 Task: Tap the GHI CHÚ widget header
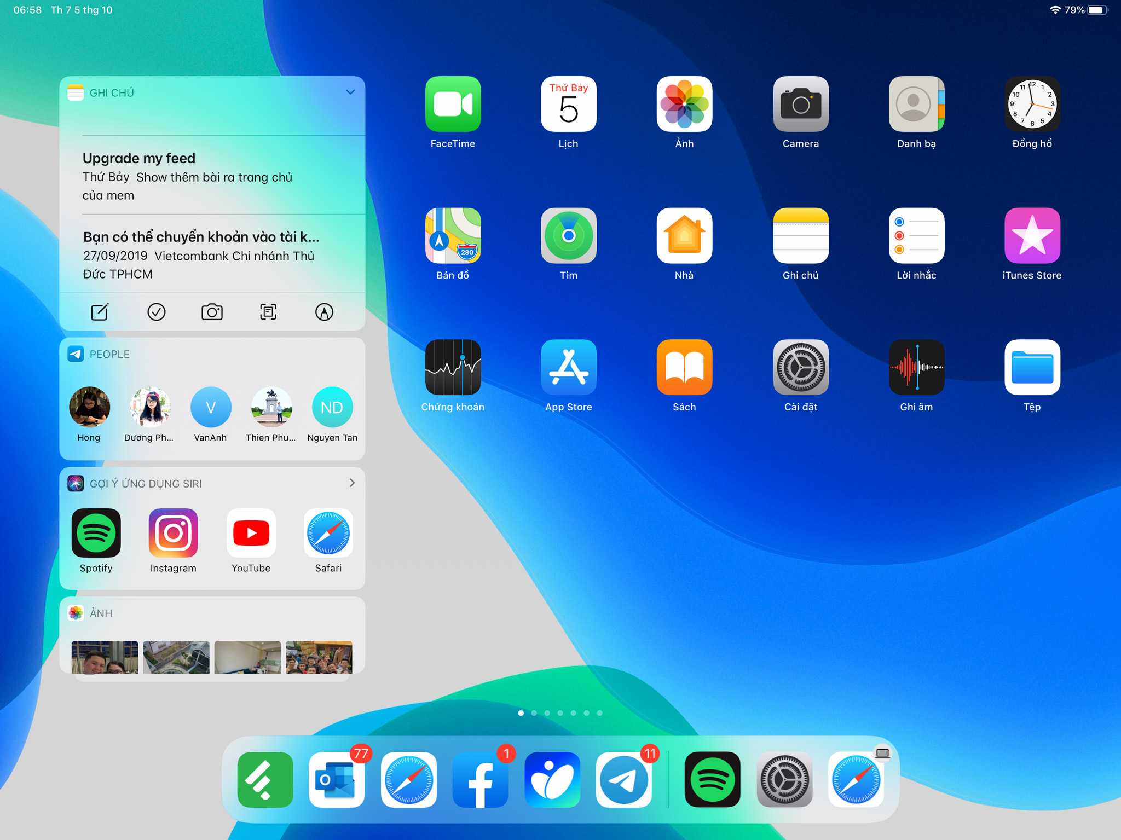(x=212, y=93)
